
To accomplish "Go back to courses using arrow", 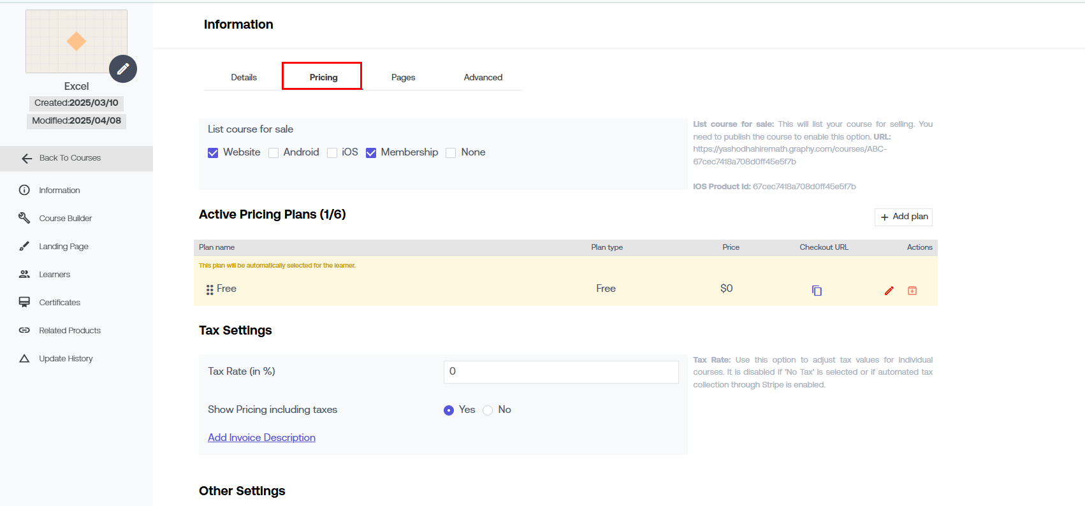I will pos(27,159).
